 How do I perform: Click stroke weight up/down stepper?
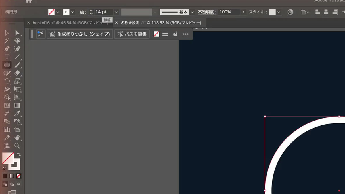tap(91, 12)
